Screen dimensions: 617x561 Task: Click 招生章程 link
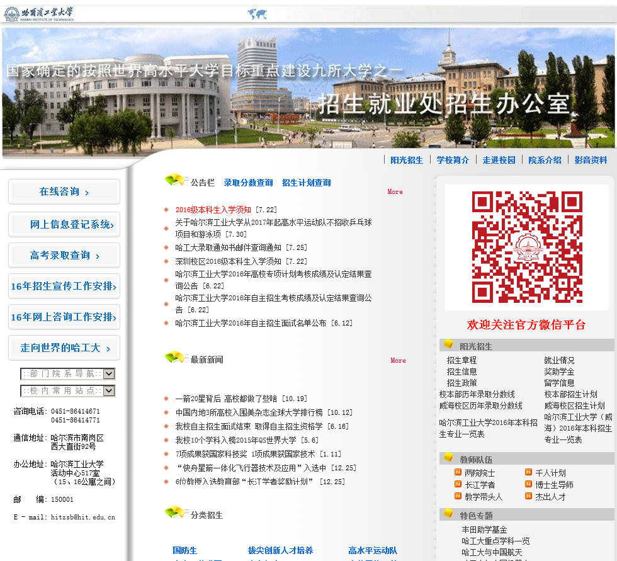pyautogui.click(x=461, y=360)
